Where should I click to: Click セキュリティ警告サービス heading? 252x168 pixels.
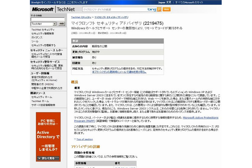pos(45,62)
